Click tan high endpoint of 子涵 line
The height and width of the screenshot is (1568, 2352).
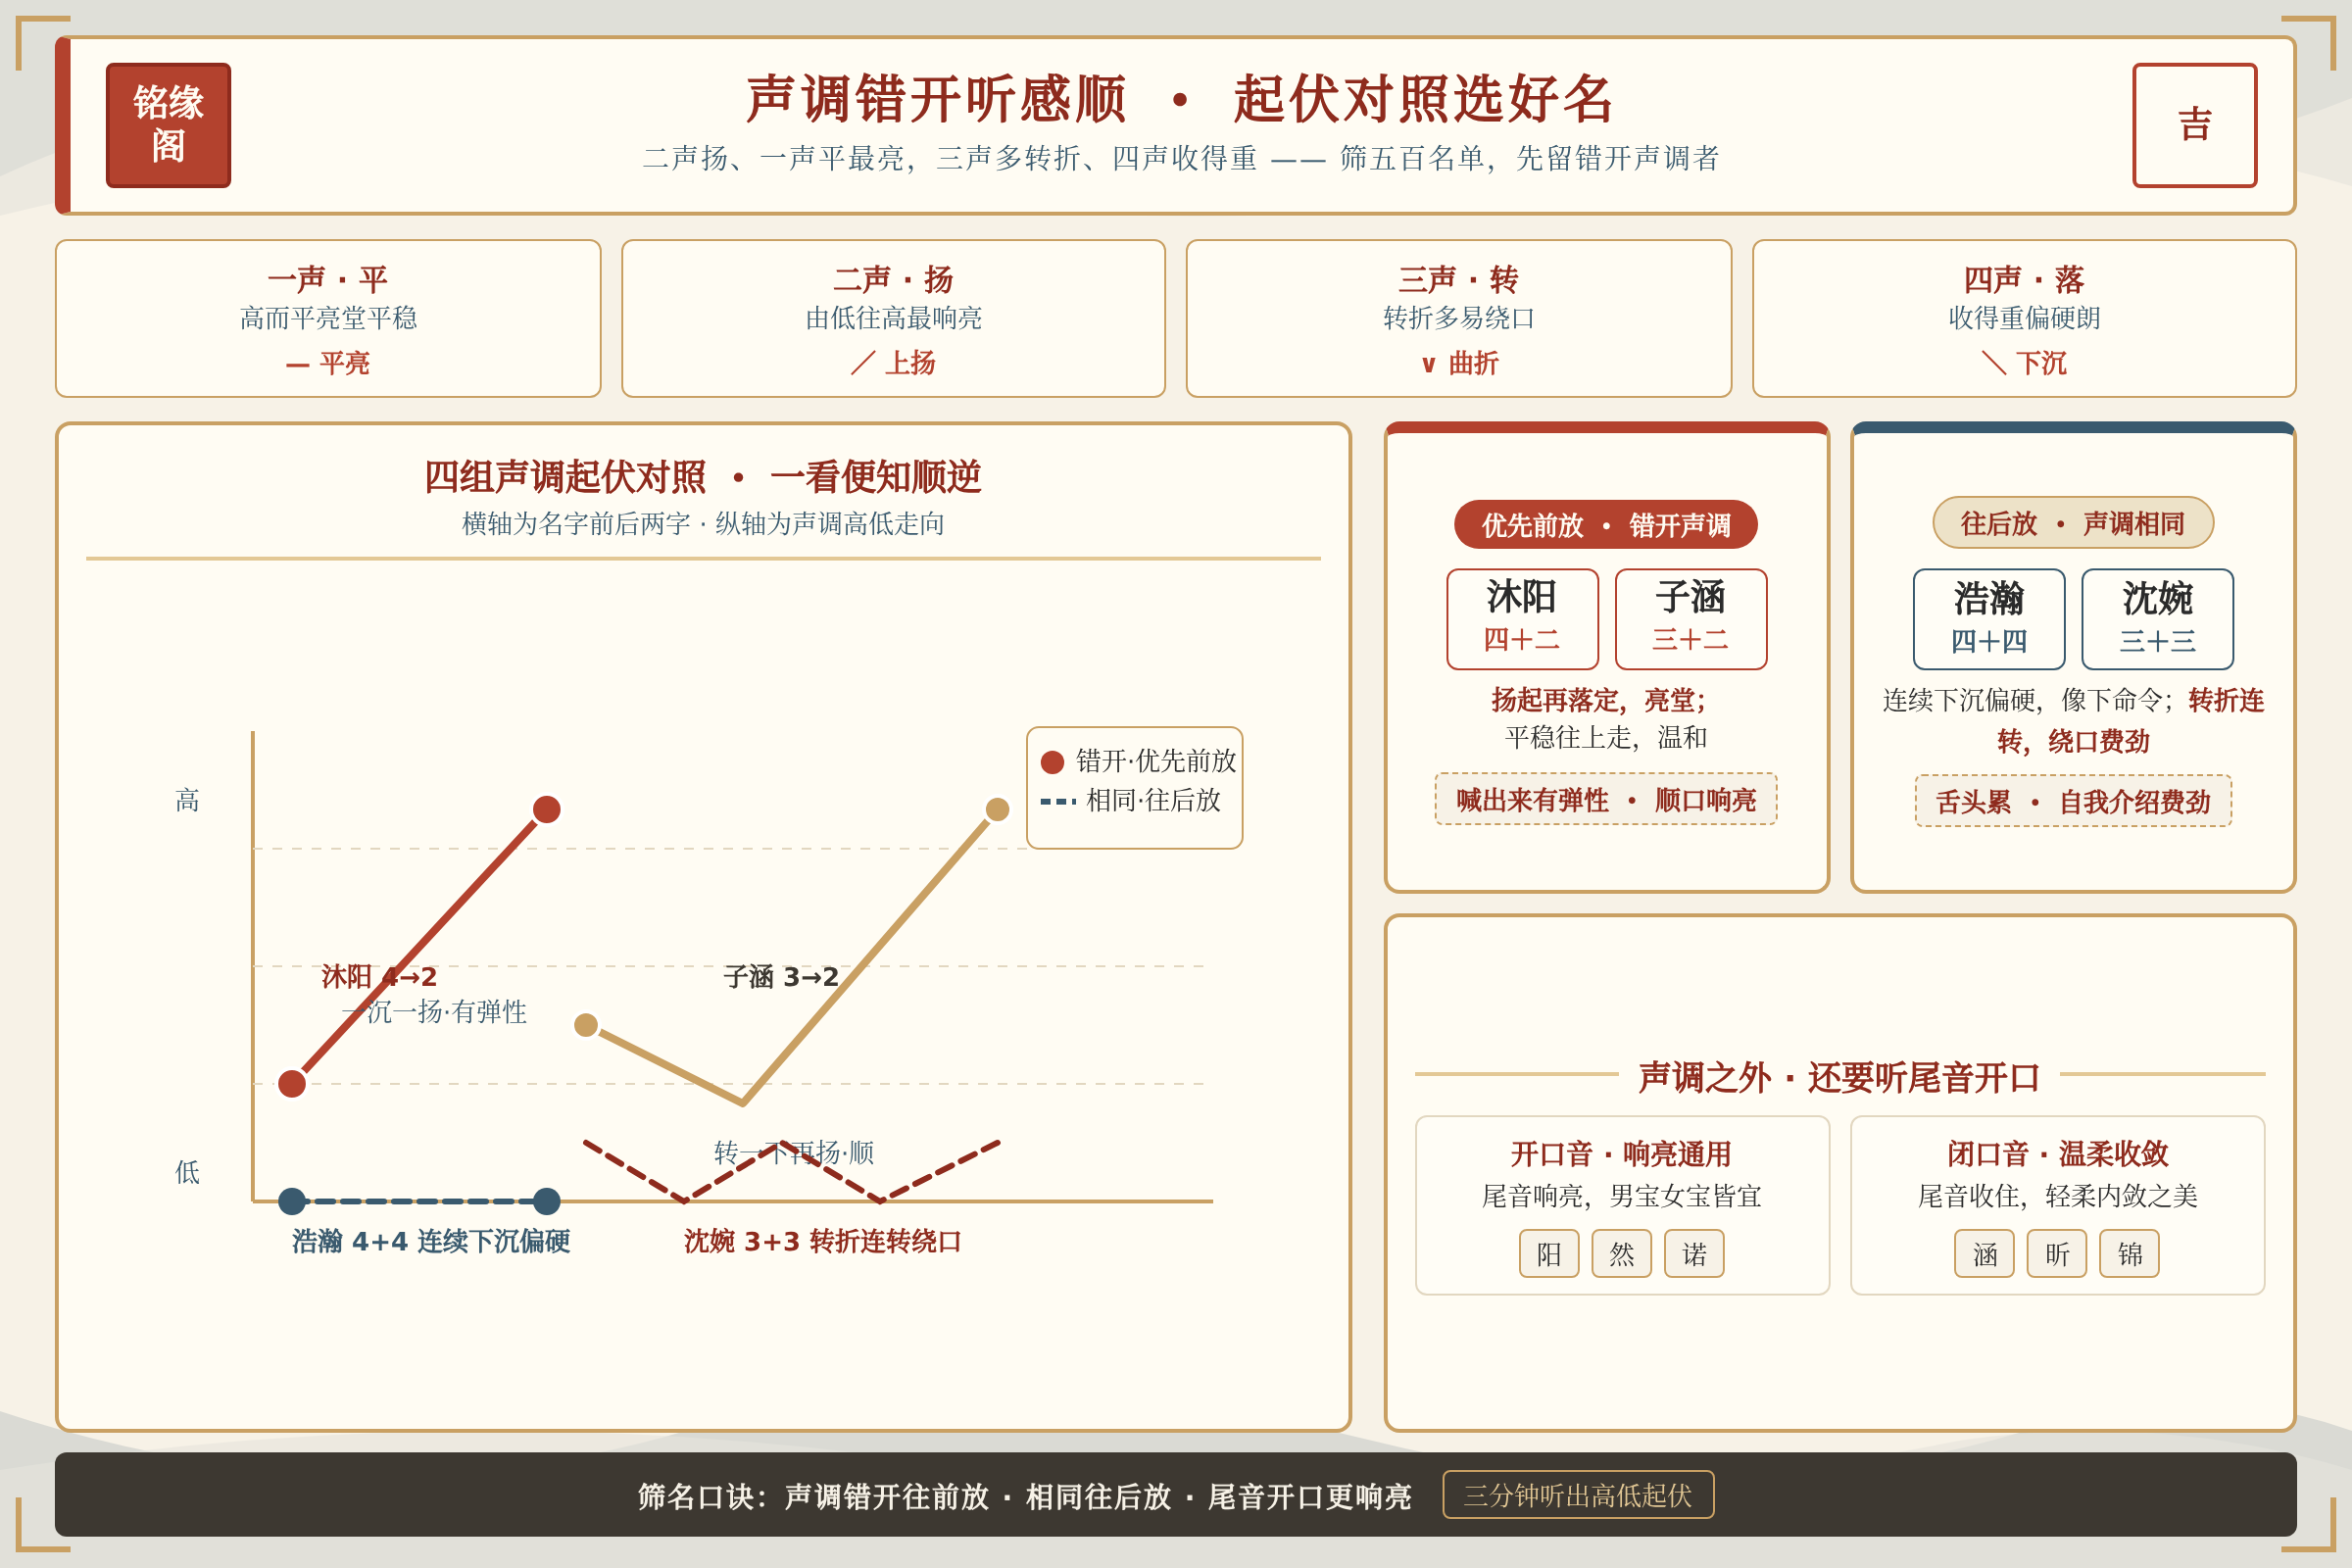coord(997,809)
